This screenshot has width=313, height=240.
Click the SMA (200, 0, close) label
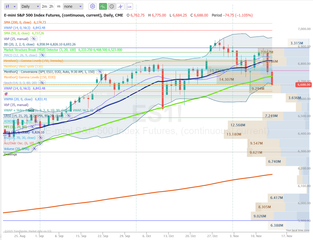17,22
